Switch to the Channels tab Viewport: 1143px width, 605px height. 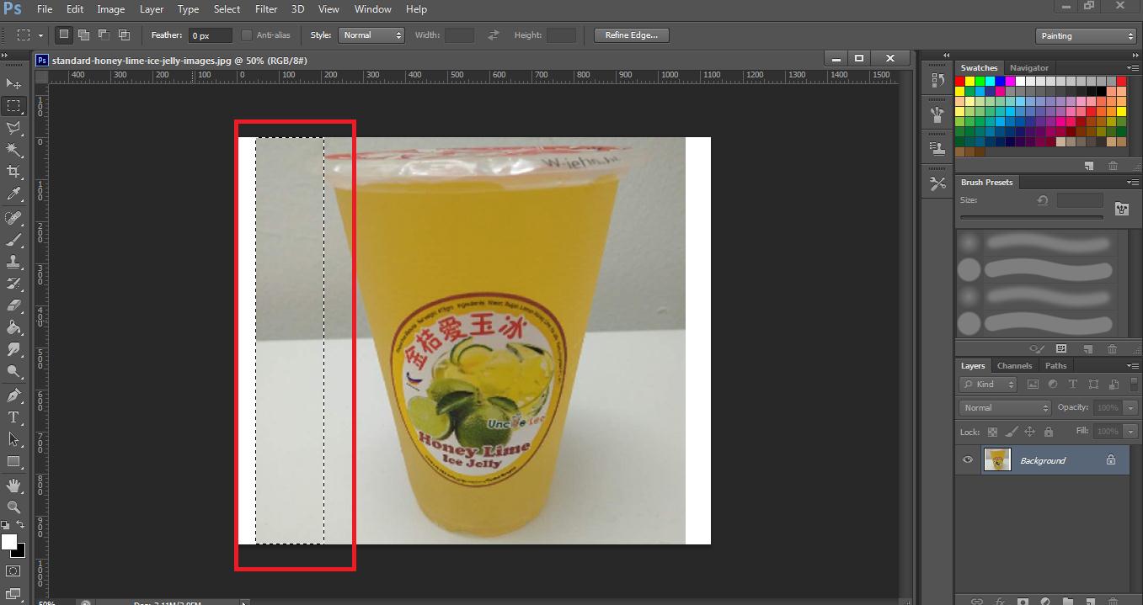click(x=1014, y=366)
